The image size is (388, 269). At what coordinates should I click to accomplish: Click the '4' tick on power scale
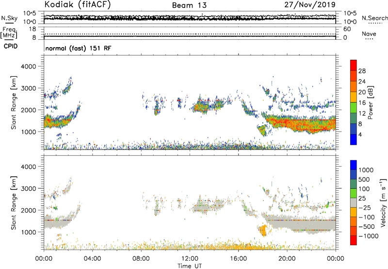[360, 134]
